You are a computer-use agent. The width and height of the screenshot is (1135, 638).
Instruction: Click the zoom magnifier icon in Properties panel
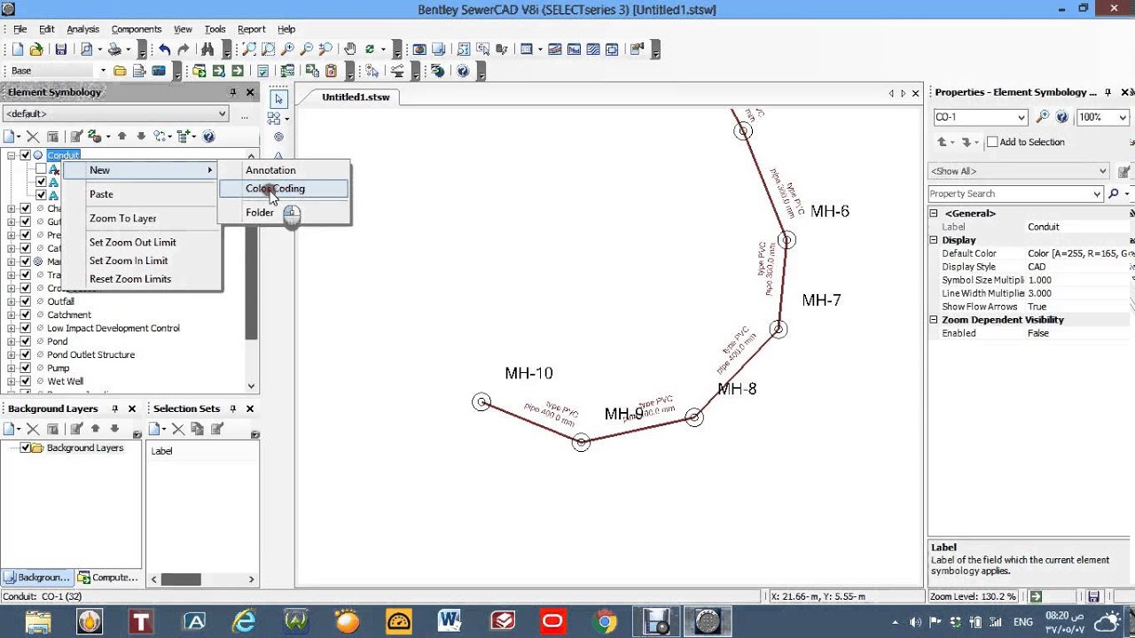[x=1043, y=117]
